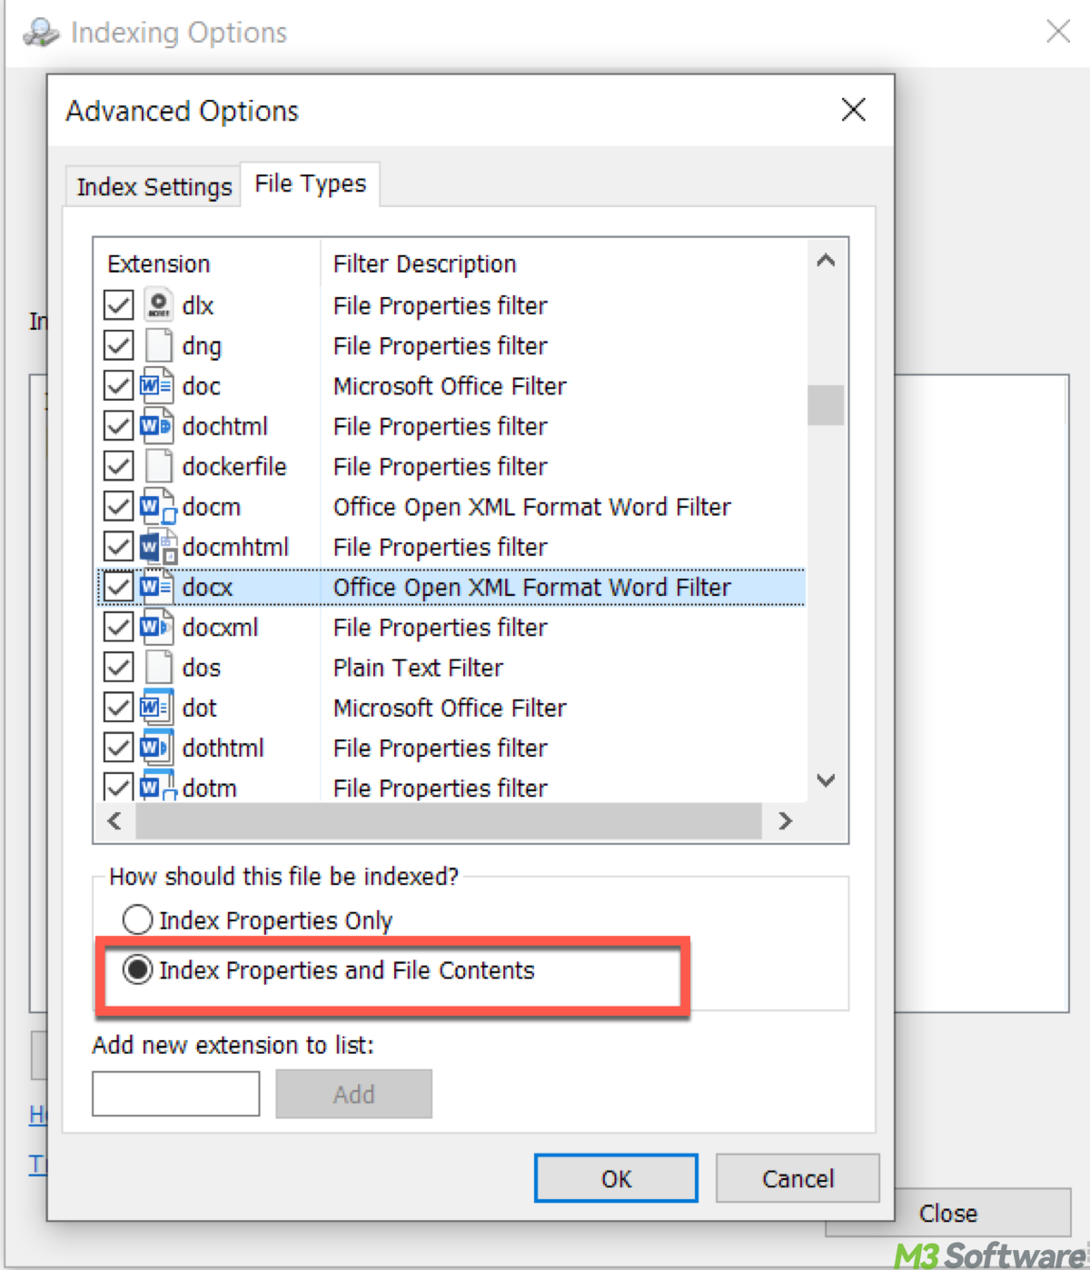Viewport: 1090px width, 1270px height.
Task: Click the docm Word macro icon
Action: (x=158, y=506)
